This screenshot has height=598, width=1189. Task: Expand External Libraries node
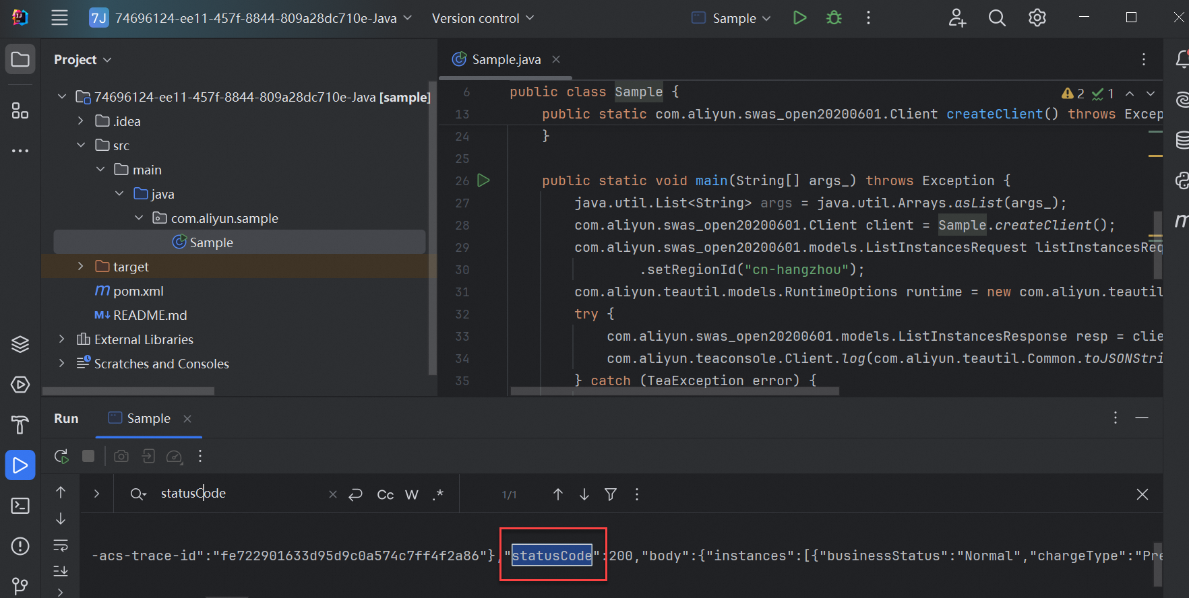click(x=61, y=339)
